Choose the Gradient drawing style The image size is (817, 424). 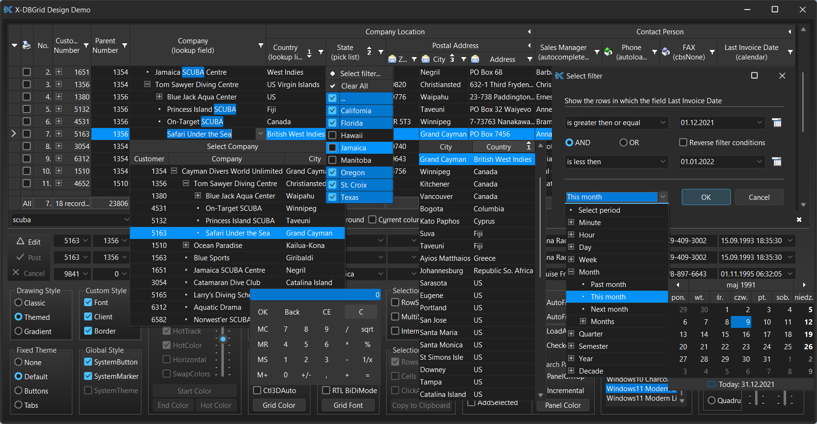pos(19,331)
